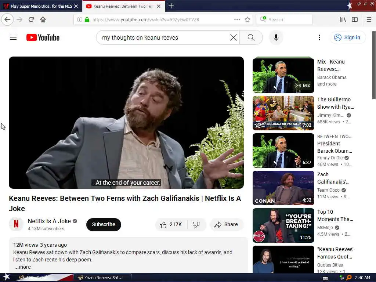
Task: Click the Share button
Action: tap(226, 224)
